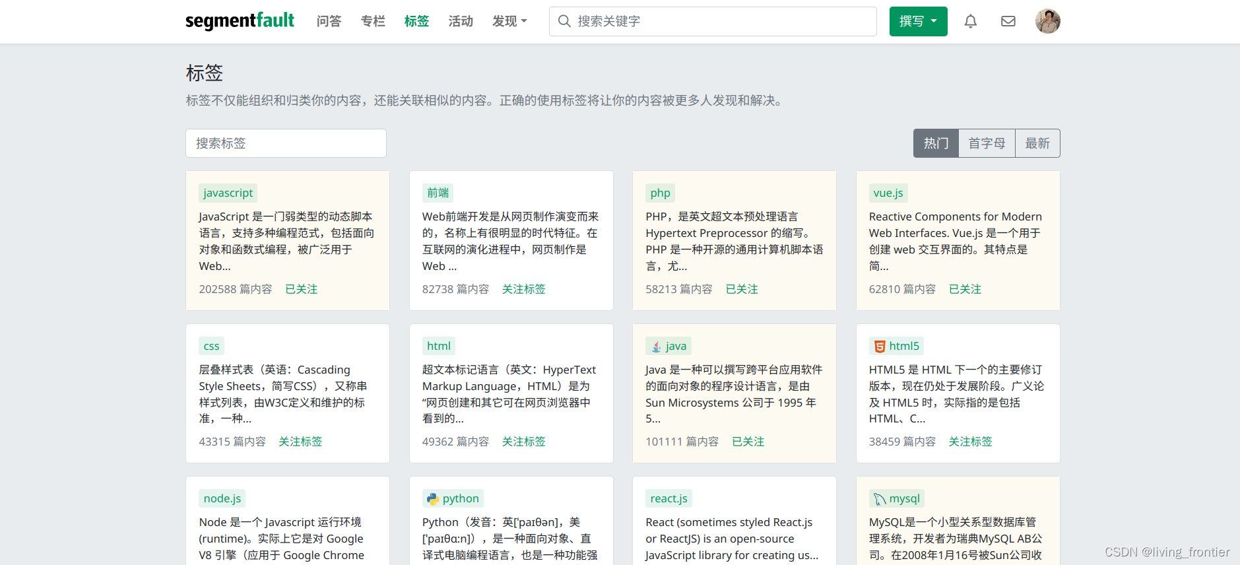Unfollow the javascript tag via 已关注
The width and height of the screenshot is (1240, 565).
(x=302, y=289)
